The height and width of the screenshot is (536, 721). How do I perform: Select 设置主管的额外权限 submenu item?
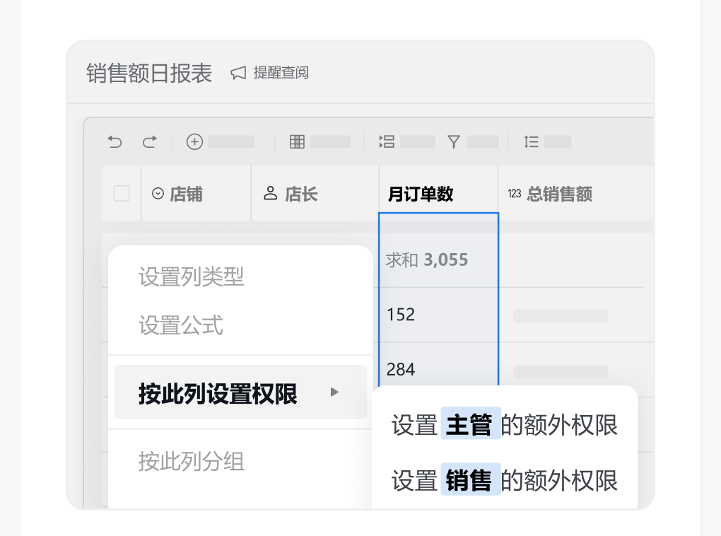(x=505, y=425)
